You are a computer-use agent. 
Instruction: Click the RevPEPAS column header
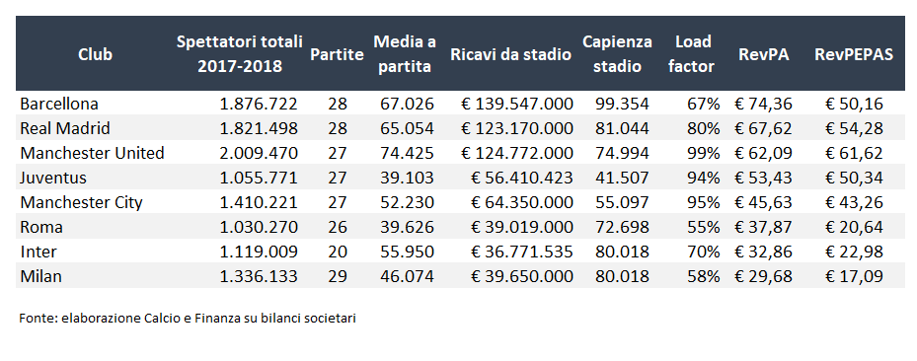click(854, 54)
